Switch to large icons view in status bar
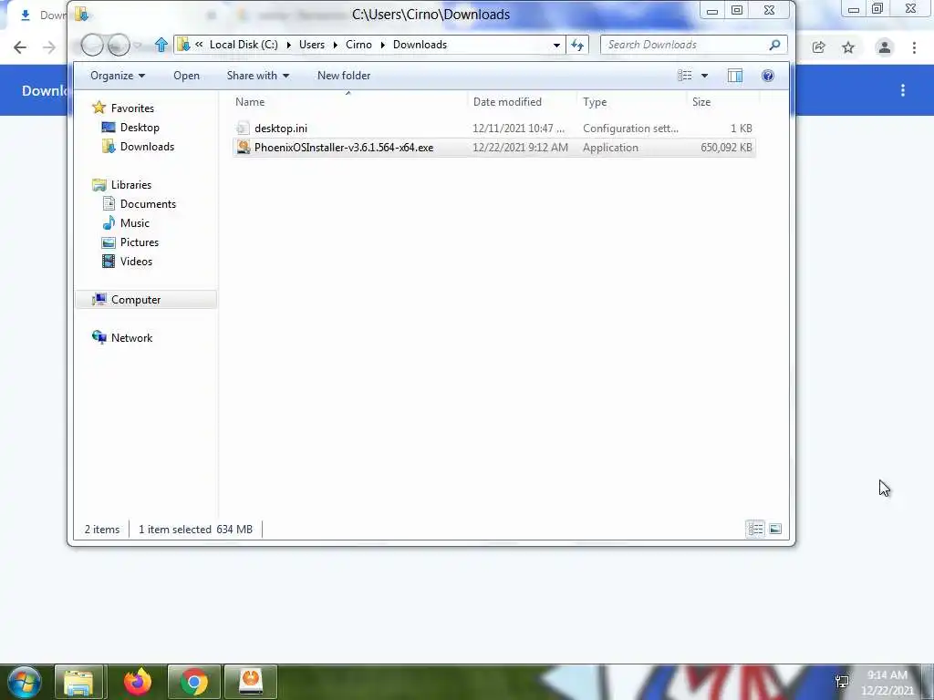 [x=775, y=529]
